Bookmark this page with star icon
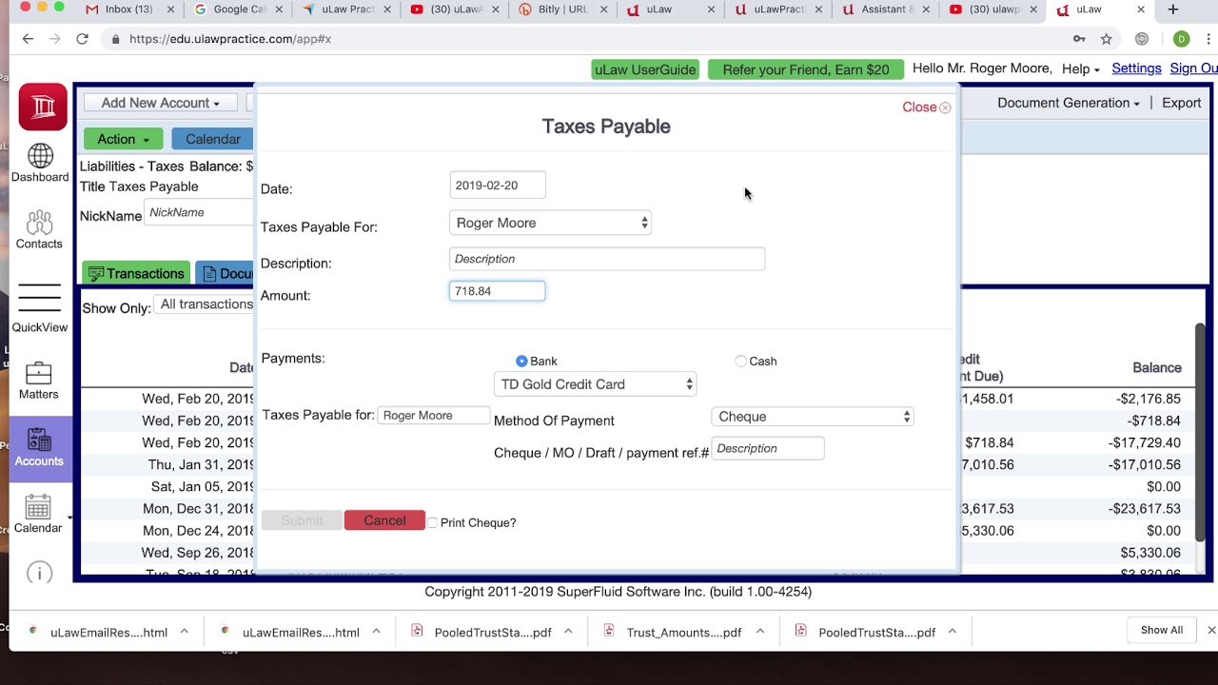Viewport: 1218px width, 685px height. [1107, 39]
